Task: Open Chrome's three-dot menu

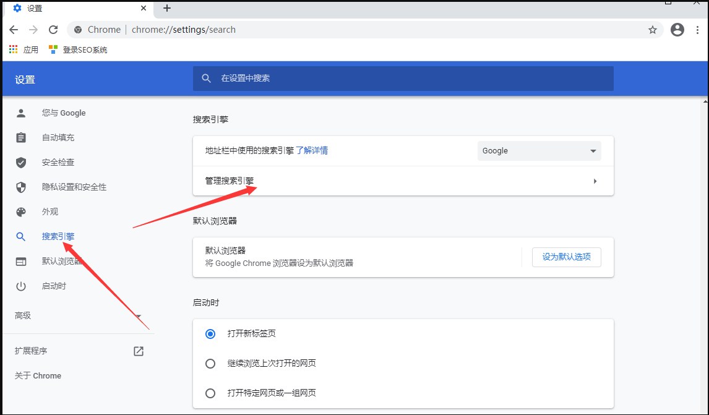Action: (x=697, y=30)
